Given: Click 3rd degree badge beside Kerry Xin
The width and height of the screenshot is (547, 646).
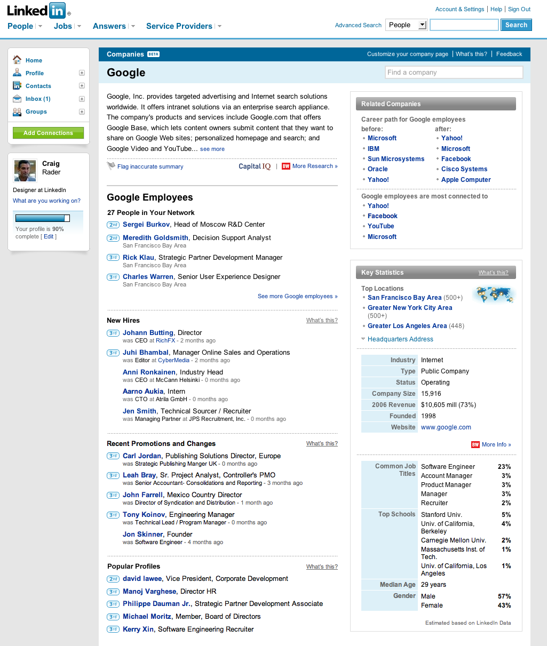Looking at the screenshot, I should [x=113, y=629].
